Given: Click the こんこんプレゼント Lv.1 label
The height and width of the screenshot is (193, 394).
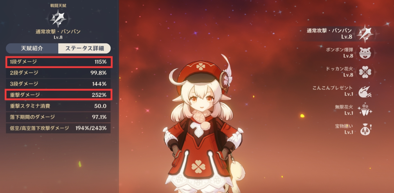Looking at the screenshot, I should tap(333, 91).
